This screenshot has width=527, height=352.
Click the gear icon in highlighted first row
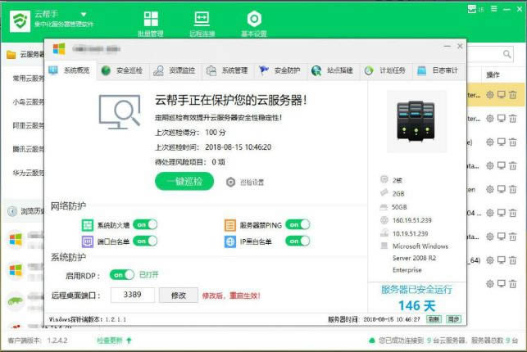click(490, 95)
